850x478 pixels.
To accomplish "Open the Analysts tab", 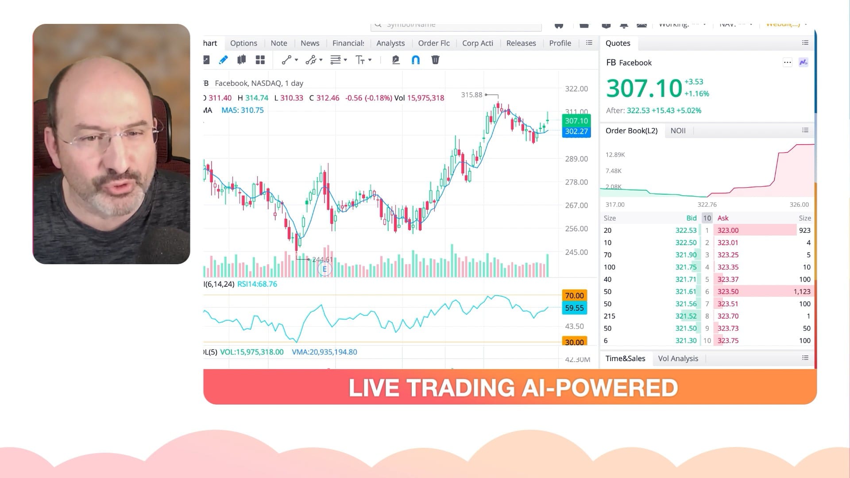I will (x=390, y=43).
